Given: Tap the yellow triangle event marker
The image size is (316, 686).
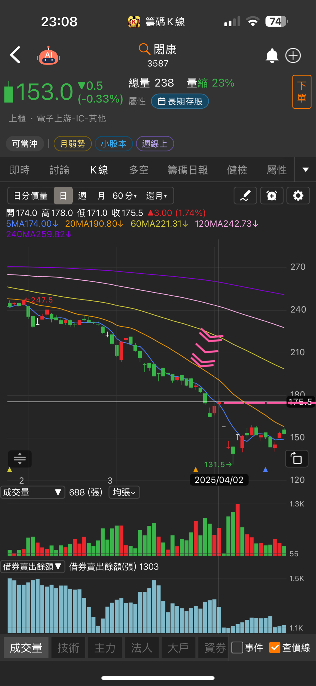Looking at the screenshot, I should coord(10,470).
